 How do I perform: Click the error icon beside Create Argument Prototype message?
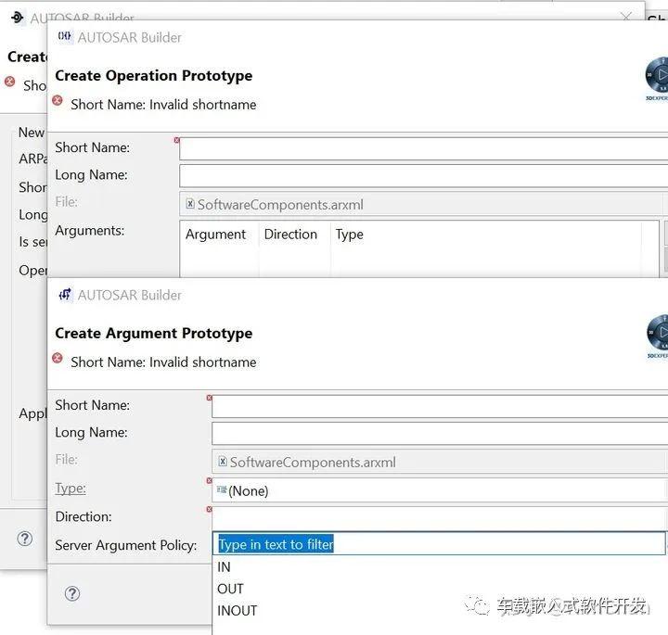pos(58,358)
